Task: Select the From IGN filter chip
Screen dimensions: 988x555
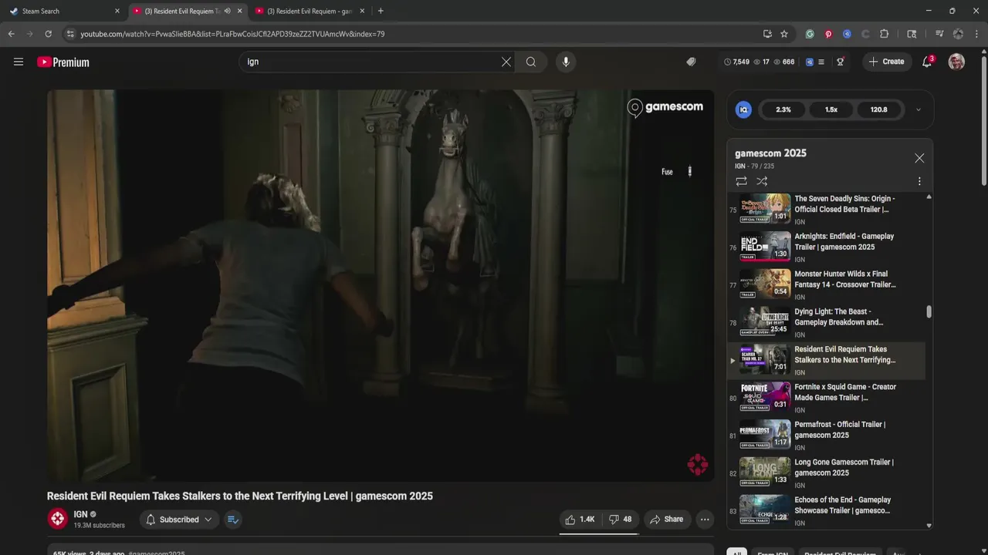Action: pos(773,553)
